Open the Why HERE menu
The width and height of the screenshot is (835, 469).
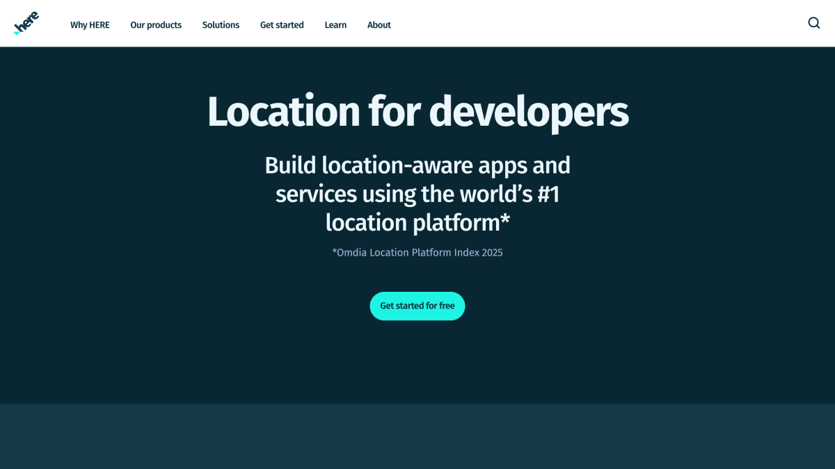point(90,25)
